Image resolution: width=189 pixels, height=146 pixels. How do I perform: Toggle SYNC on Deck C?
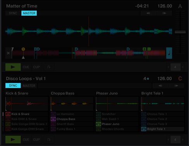[x=13, y=86]
